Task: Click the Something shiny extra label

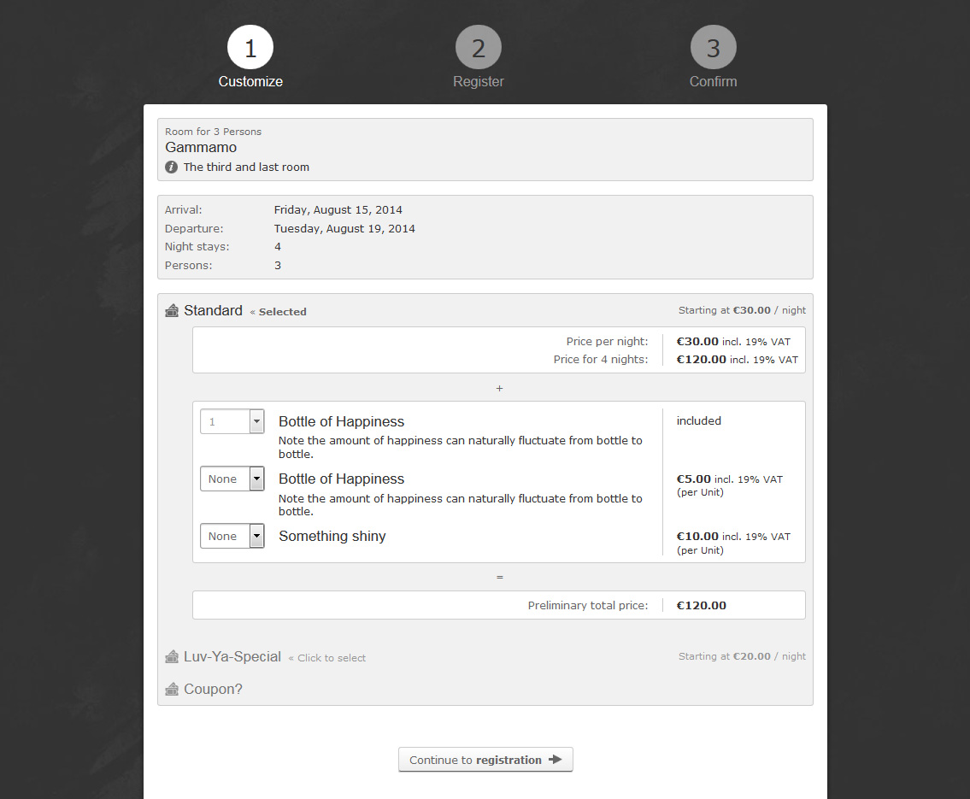Action: pyautogui.click(x=332, y=537)
